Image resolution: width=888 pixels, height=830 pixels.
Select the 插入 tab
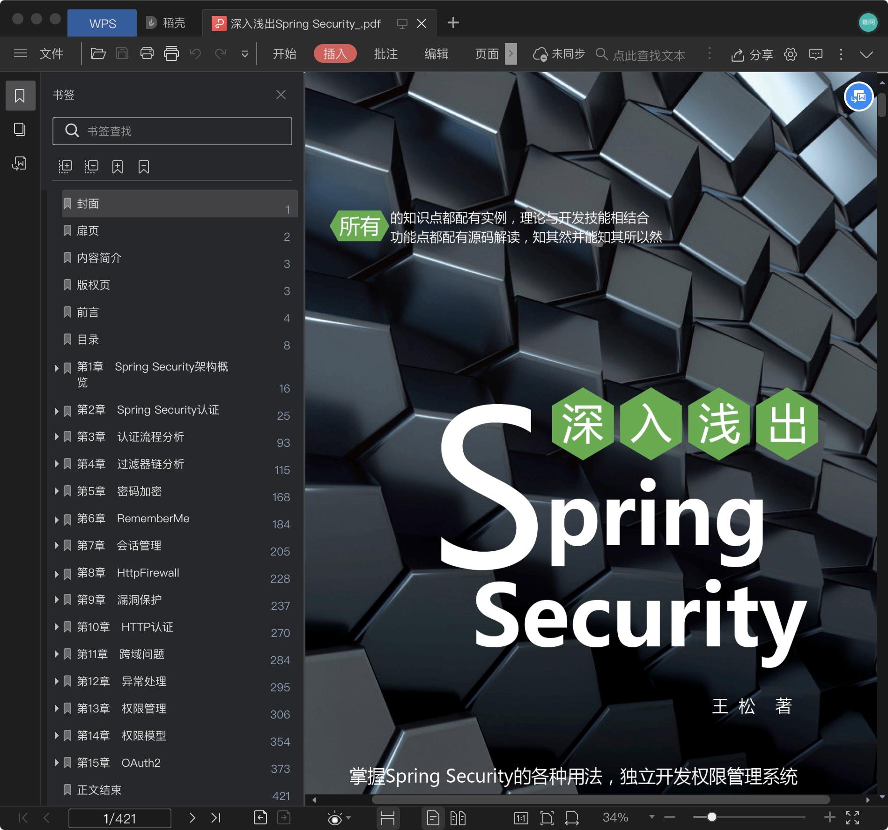tap(335, 54)
